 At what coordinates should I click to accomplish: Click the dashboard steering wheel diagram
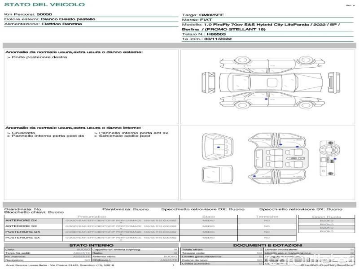pos(329,155)
